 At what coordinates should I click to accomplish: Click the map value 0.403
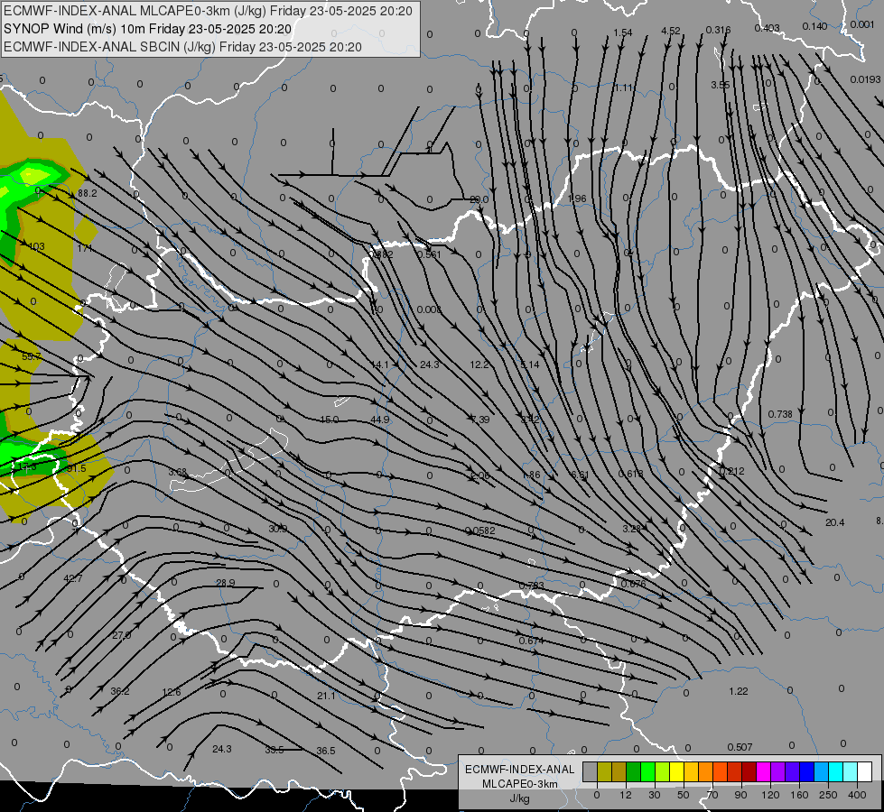coord(767,28)
